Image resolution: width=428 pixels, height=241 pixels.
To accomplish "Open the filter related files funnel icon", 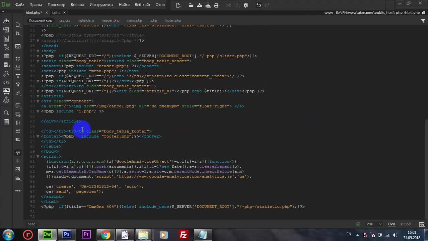I will pos(423,21).
